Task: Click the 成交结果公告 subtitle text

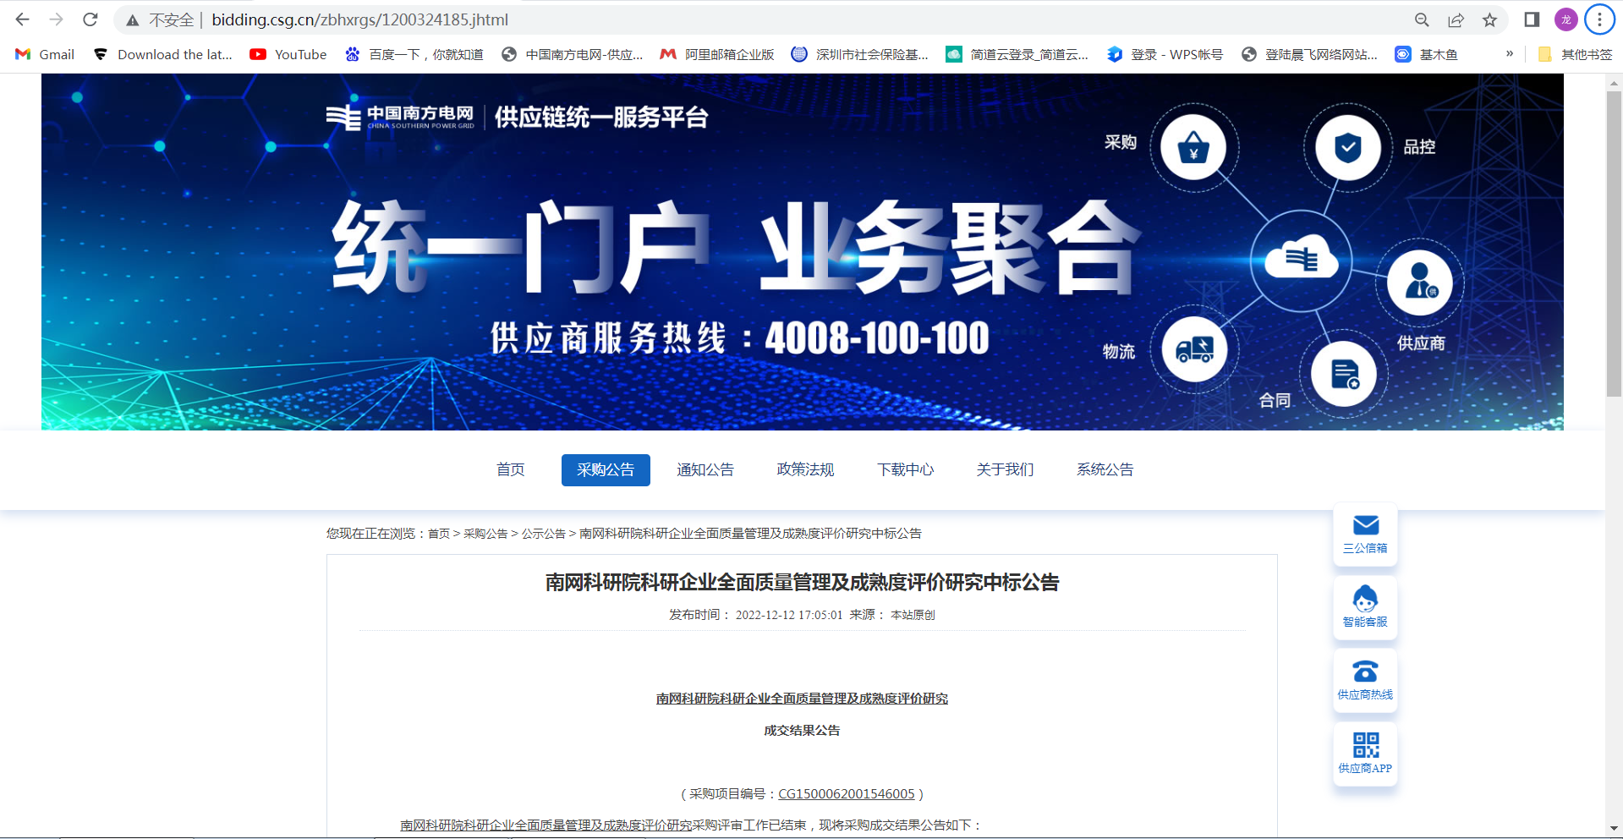Action: [x=802, y=731]
